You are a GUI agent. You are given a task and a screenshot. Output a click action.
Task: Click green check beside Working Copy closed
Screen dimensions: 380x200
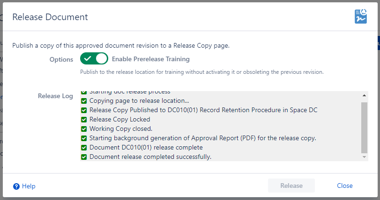click(84, 129)
